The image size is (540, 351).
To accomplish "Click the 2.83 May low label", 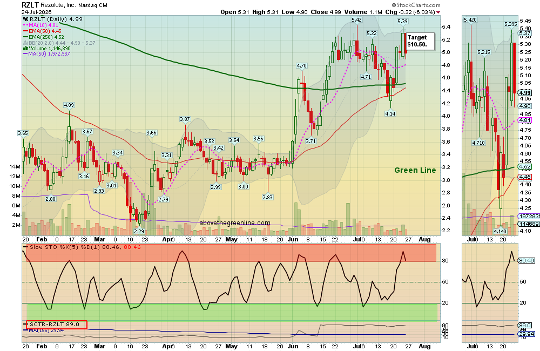I will (267, 198).
